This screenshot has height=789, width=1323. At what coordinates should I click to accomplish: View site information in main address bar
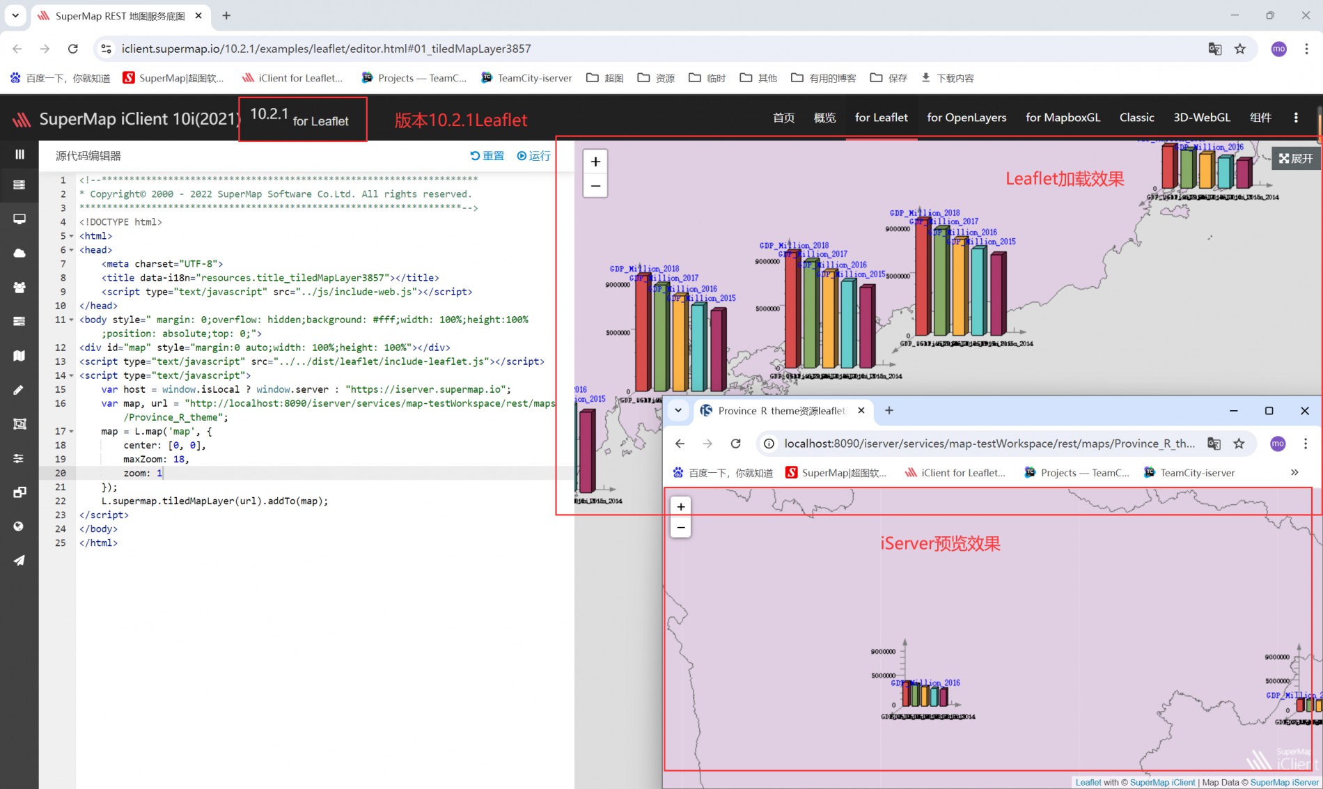(x=106, y=49)
